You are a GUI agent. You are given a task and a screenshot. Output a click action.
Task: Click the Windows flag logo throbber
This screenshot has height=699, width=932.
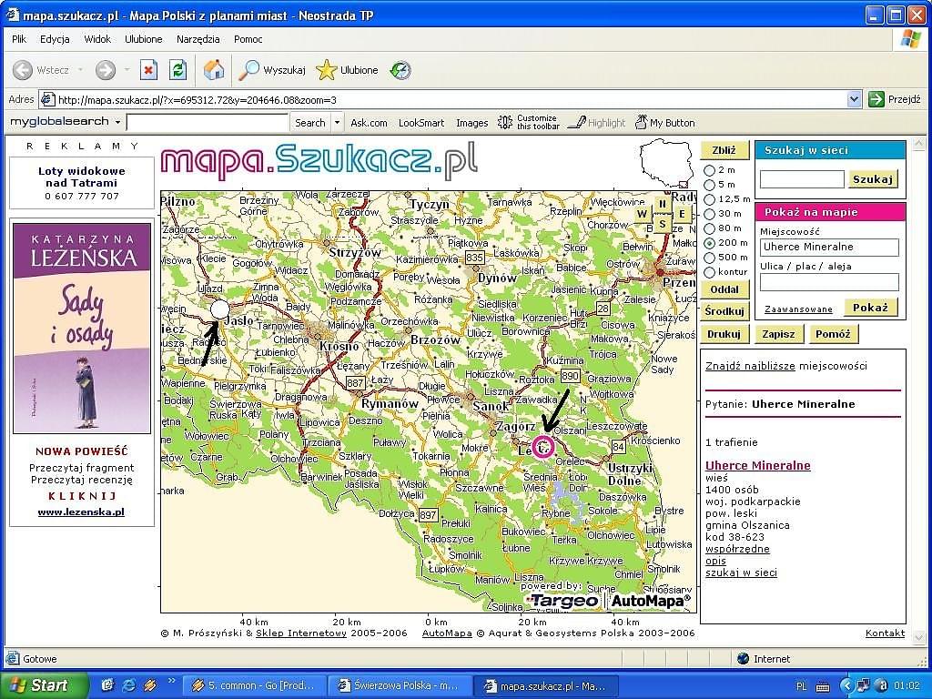(x=910, y=39)
